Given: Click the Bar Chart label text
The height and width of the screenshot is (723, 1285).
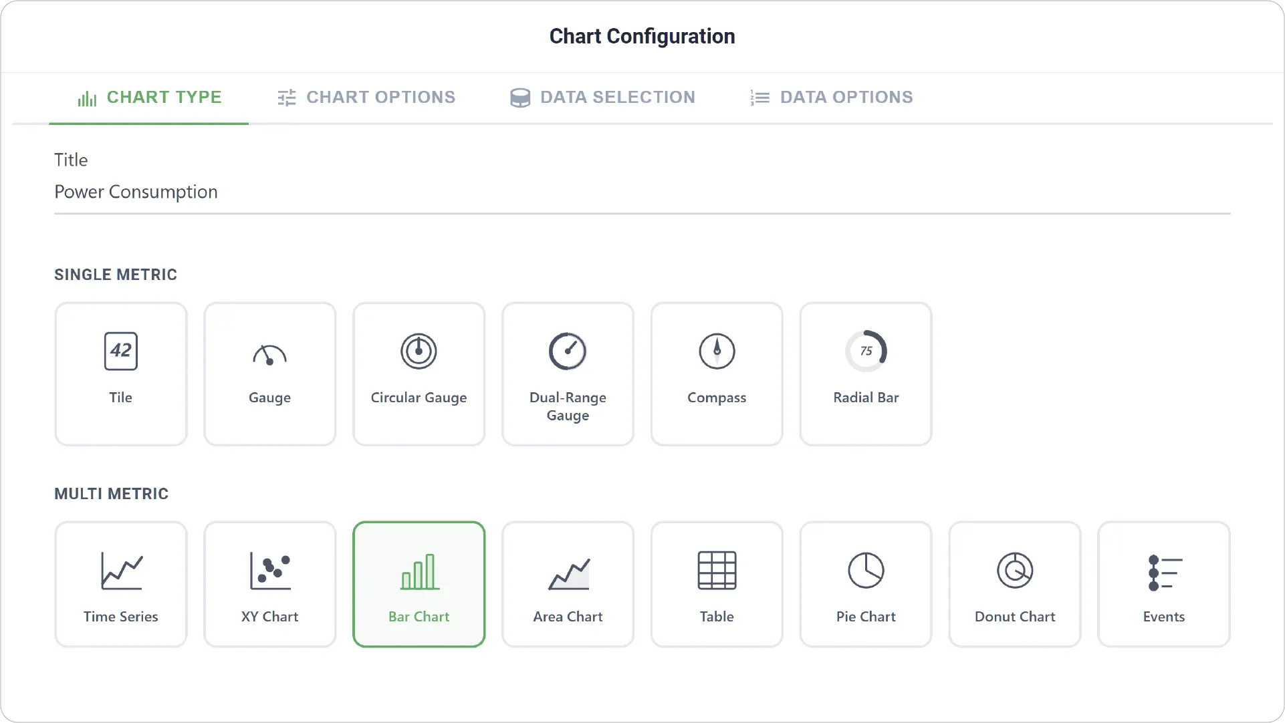Looking at the screenshot, I should [419, 617].
